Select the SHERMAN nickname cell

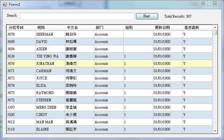tap(50, 34)
